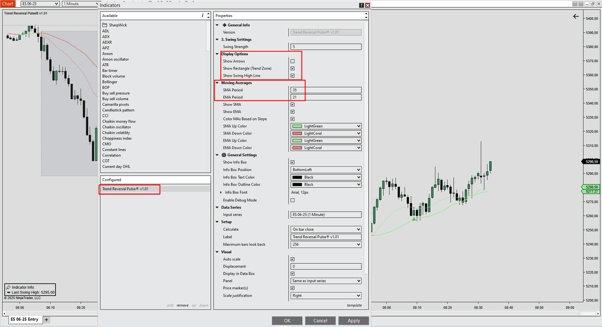The width and height of the screenshot is (602, 327).
Task: Click the Apply button
Action: [353, 320]
